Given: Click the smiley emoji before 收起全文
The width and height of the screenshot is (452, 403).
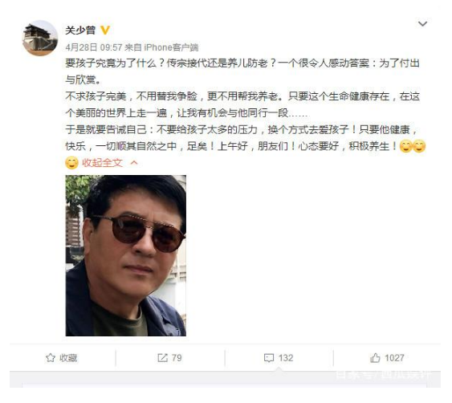Looking at the screenshot, I should (71, 163).
